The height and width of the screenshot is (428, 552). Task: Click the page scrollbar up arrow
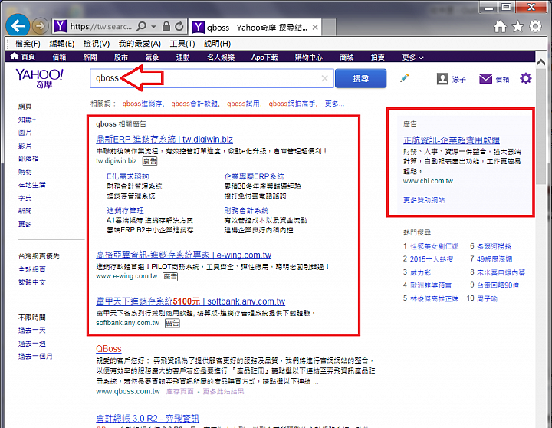pos(541,62)
